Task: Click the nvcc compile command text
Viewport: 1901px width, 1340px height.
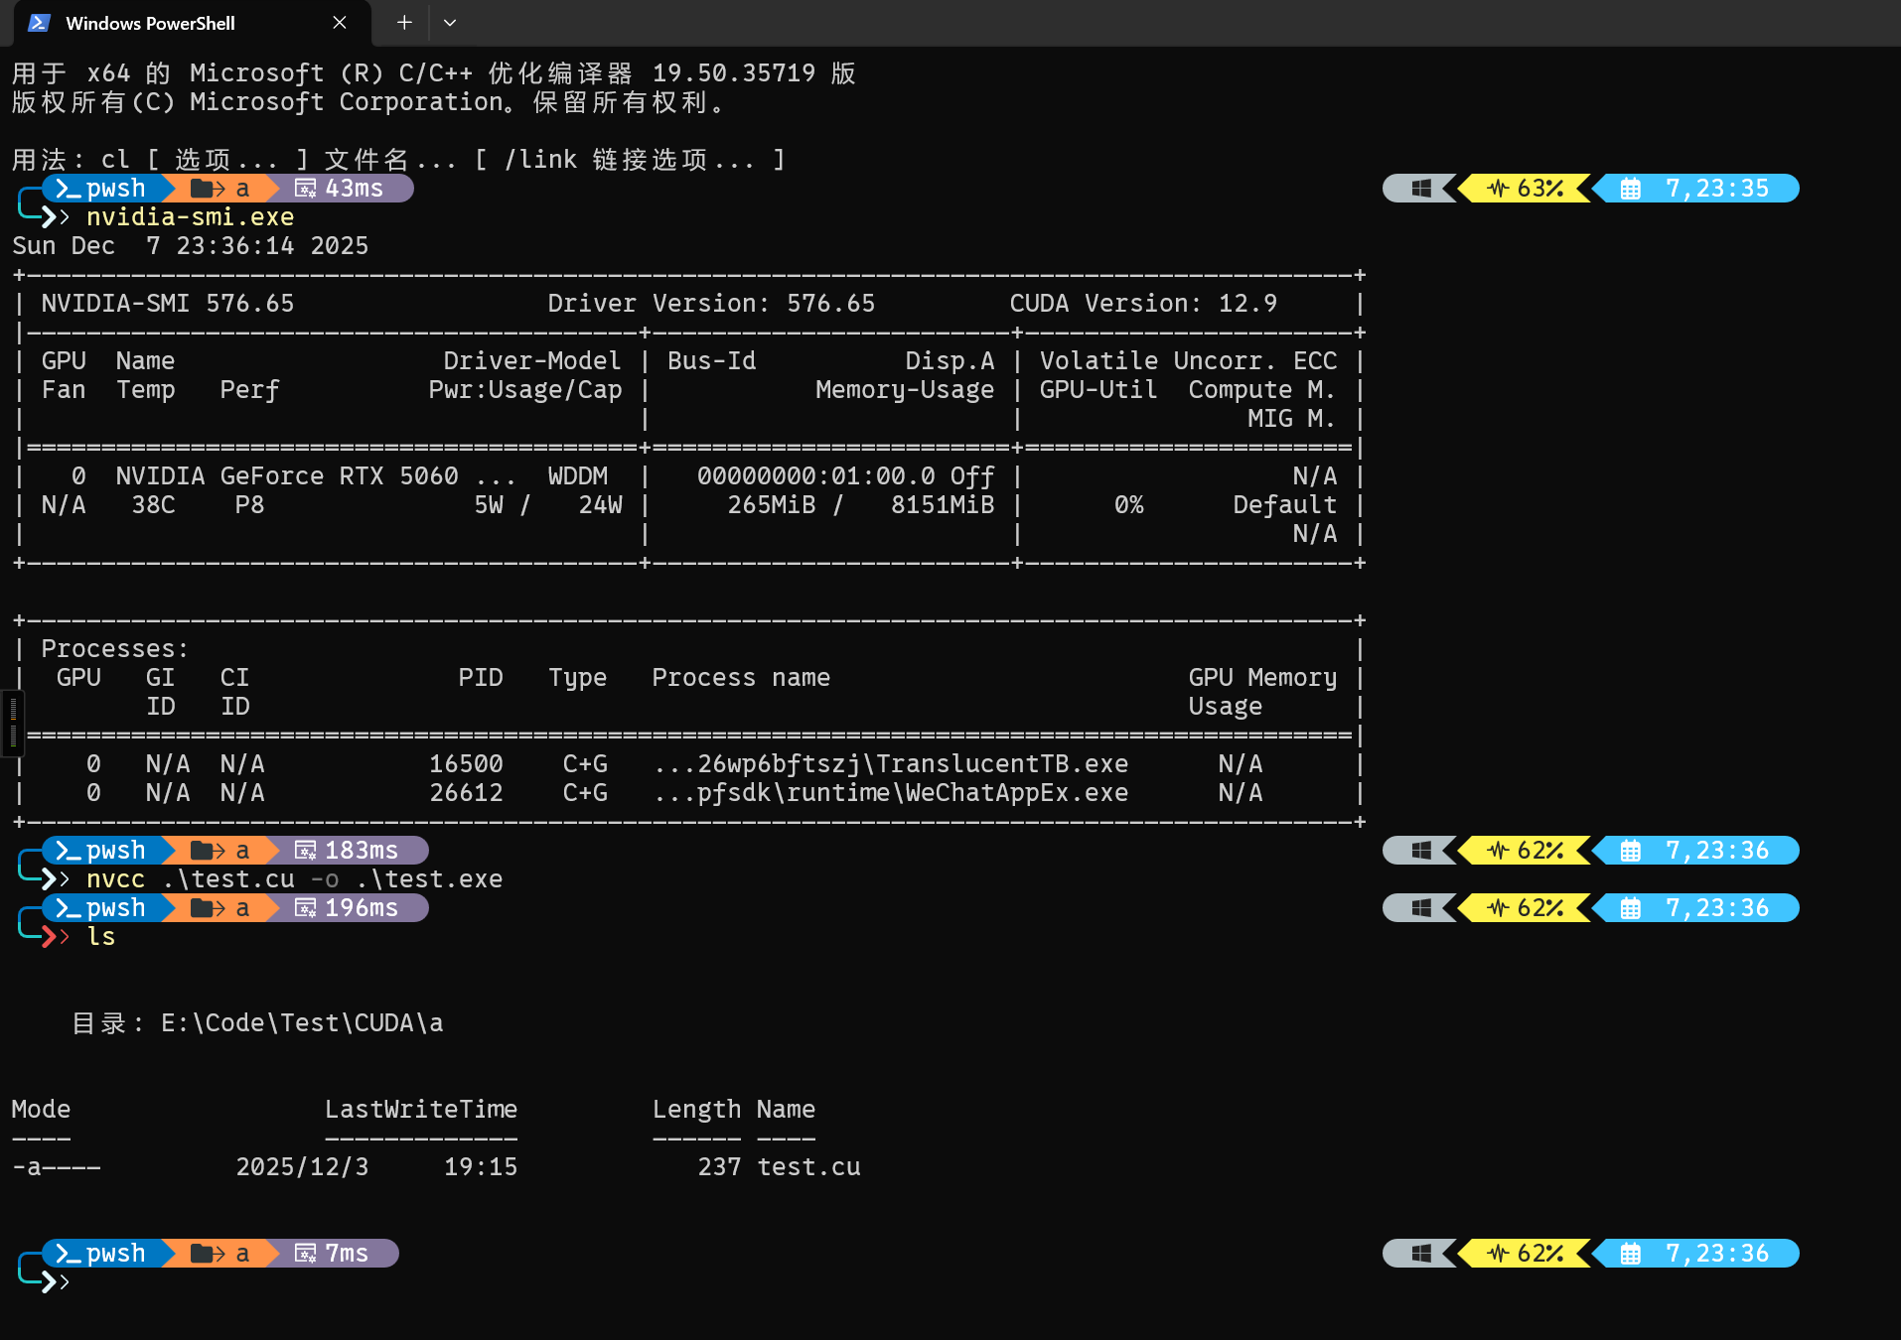Action: [294, 879]
